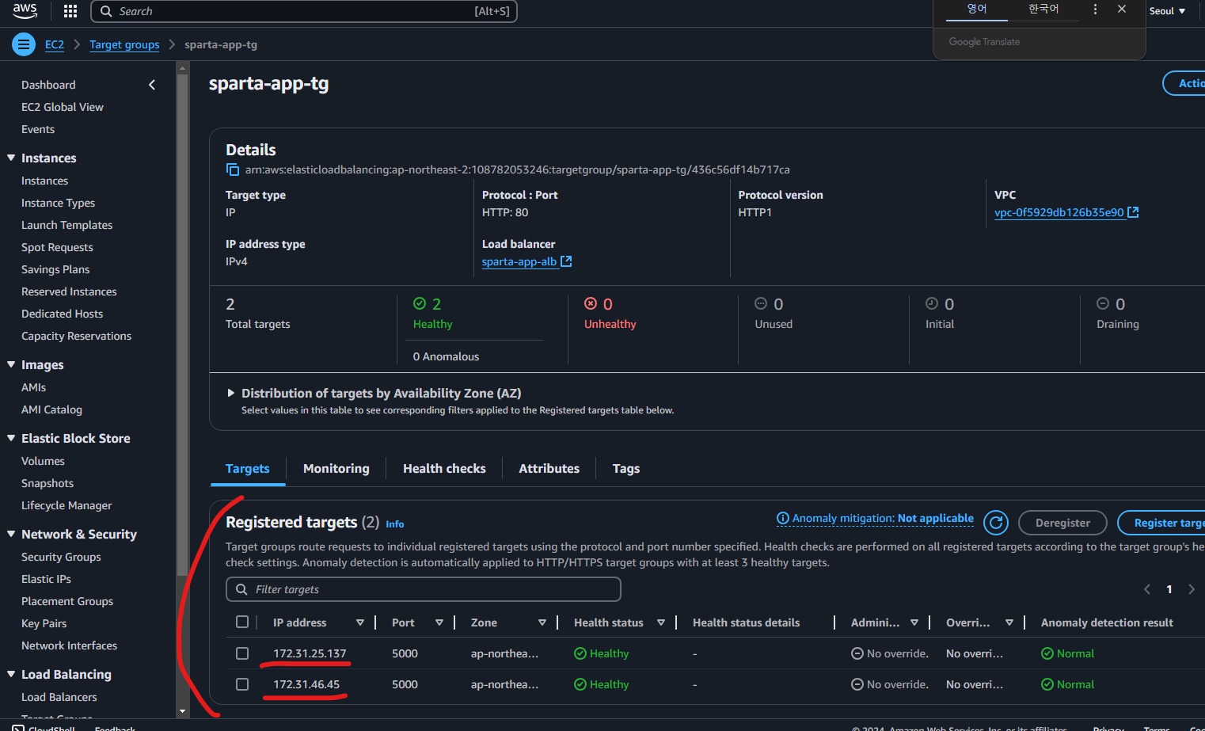Screen dimensions: 1205x731
Task: Click the no override icon for 172.31.25.137
Action: pyautogui.click(x=857, y=653)
